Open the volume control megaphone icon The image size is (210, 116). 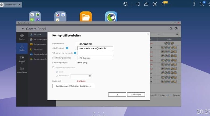click(x=138, y=4)
